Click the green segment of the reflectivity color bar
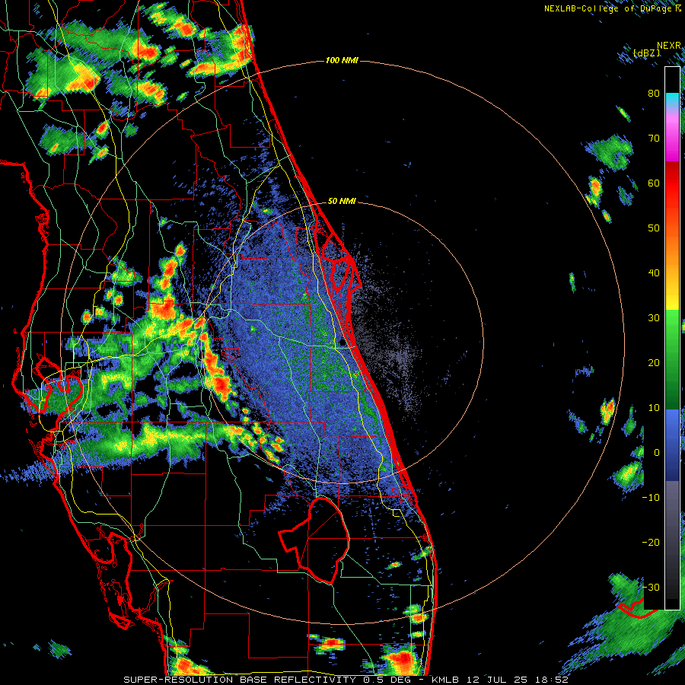 pyautogui.click(x=672, y=359)
